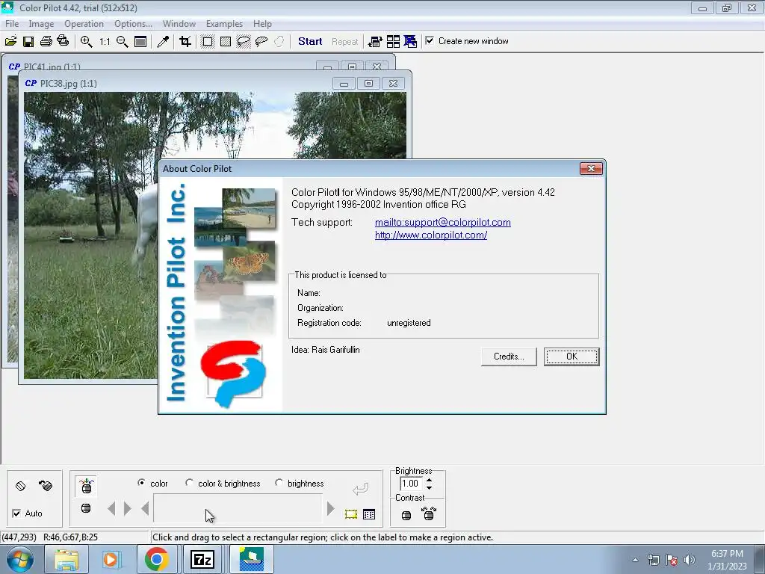Decrease Brightness with the down arrow
This screenshot has height=574, width=765.
(430, 487)
